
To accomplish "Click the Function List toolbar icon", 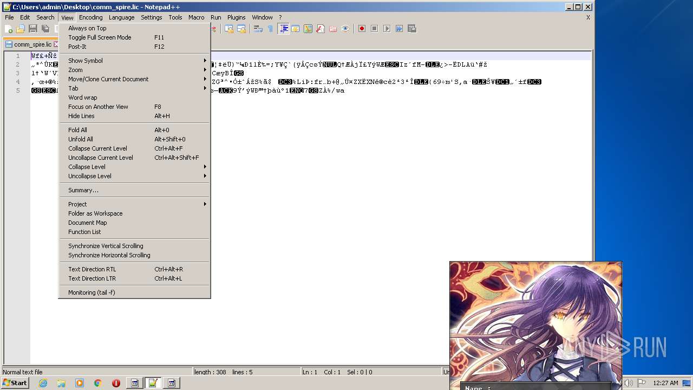I will pyautogui.click(x=321, y=29).
